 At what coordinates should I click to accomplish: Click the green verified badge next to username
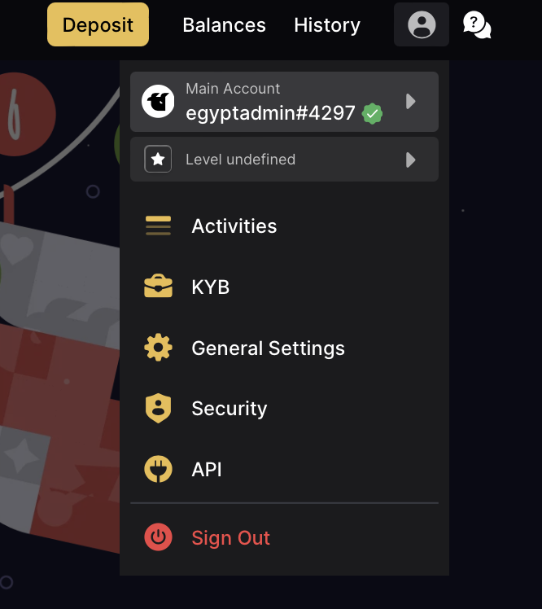pyautogui.click(x=372, y=114)
